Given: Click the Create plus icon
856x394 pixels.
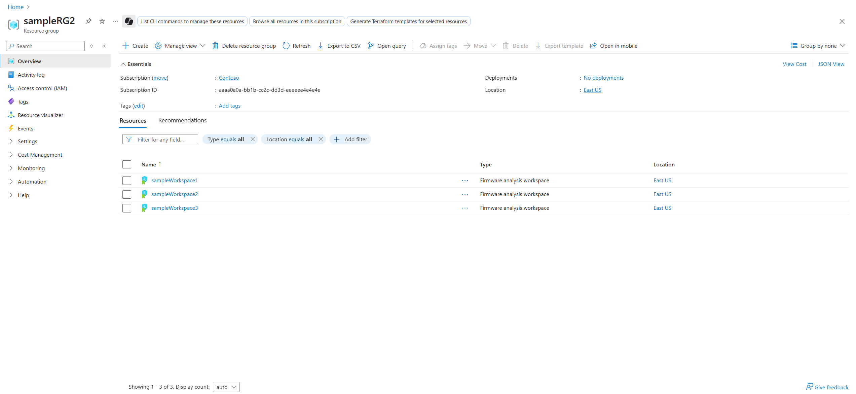Looking at the screenshot, I should 126,46.
